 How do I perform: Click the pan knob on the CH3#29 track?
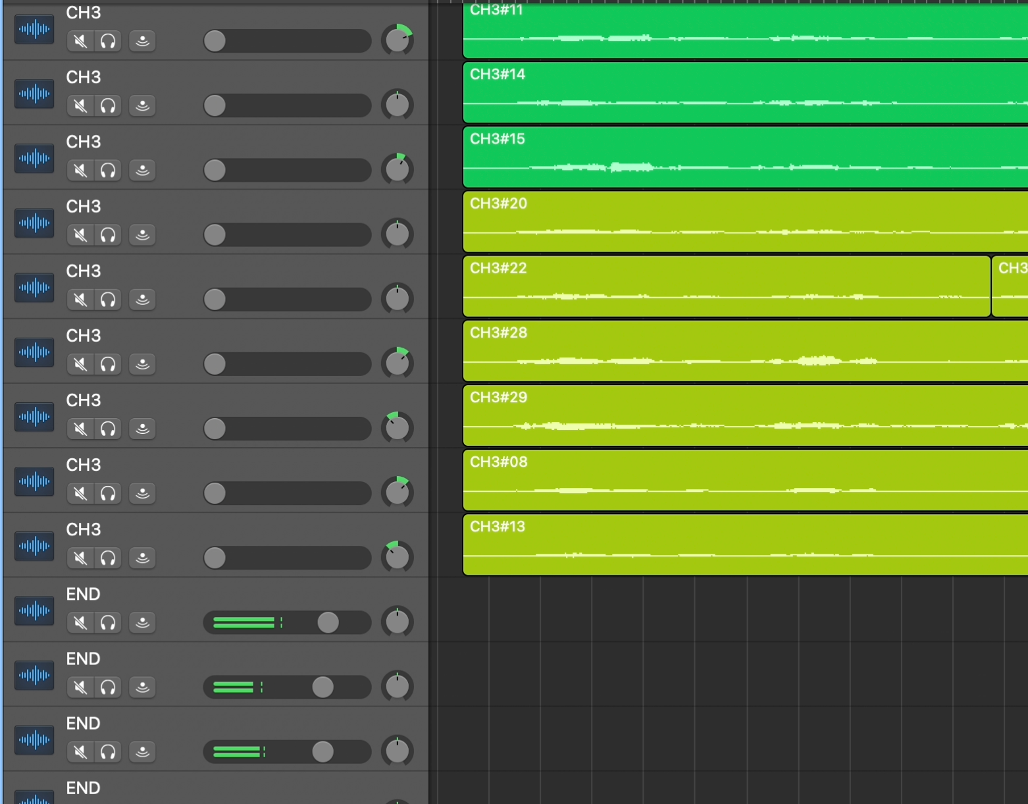pos(398,427)
